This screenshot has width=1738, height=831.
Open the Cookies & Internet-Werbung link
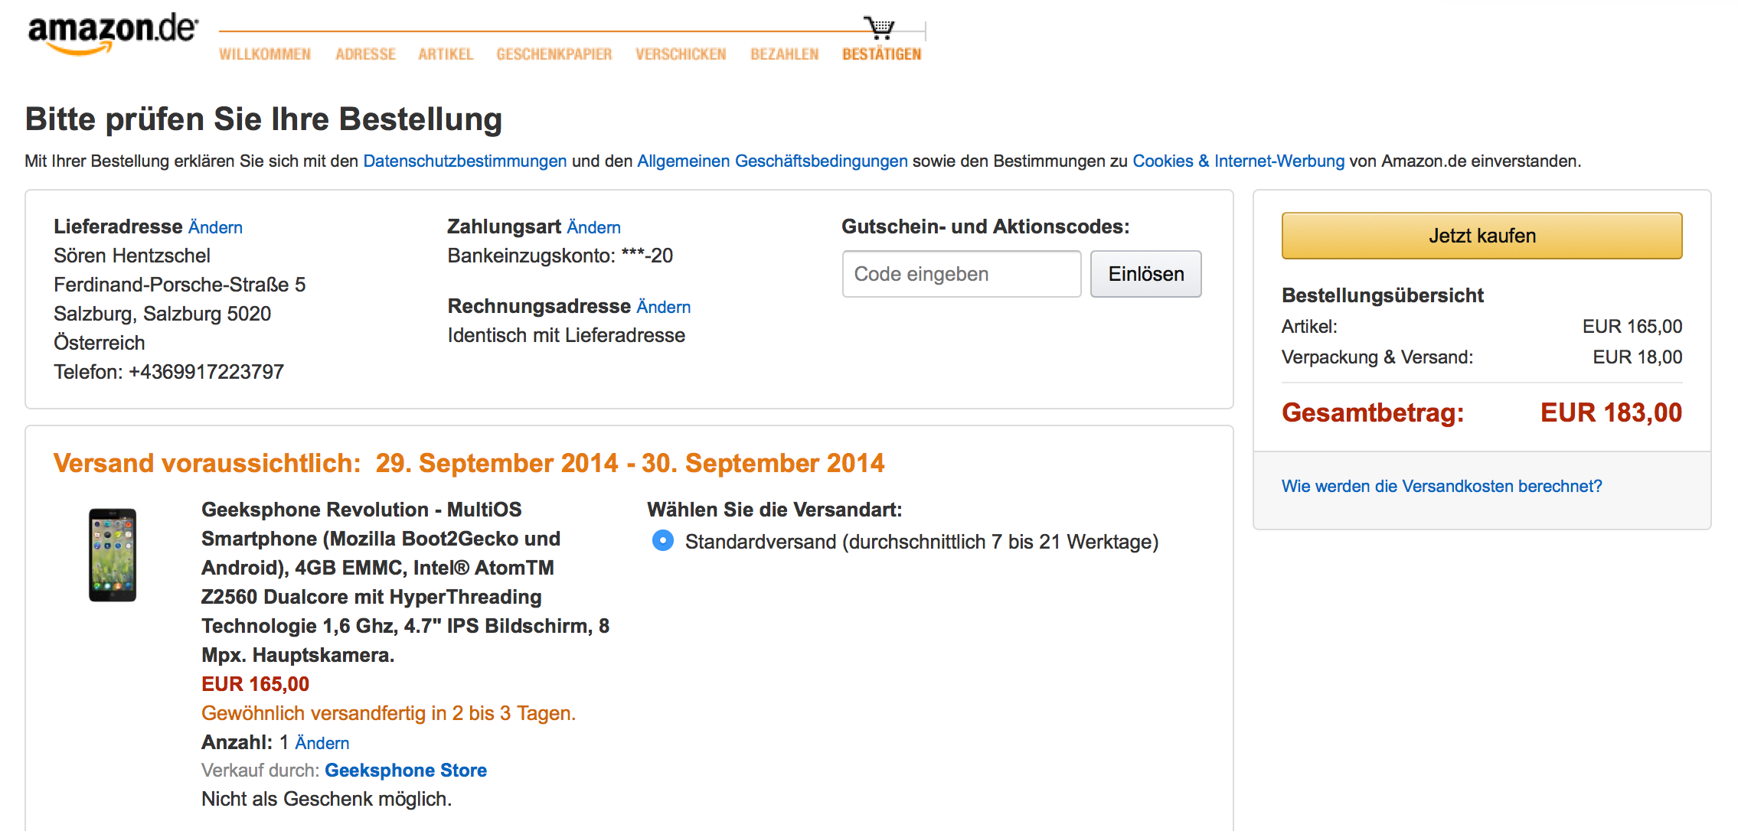tap(1238, 161)
